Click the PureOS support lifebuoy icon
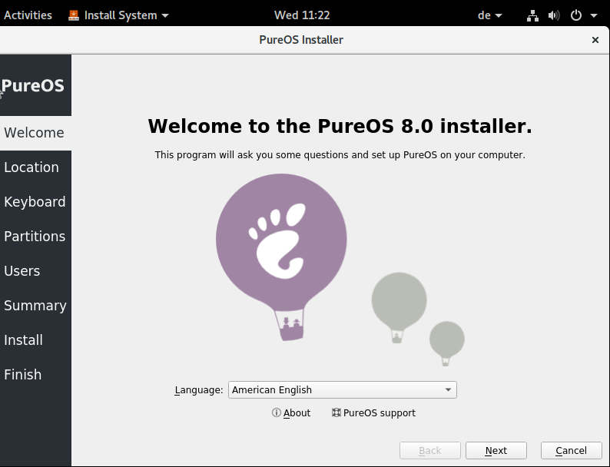 pyautogui.click(x=336, y=412)
